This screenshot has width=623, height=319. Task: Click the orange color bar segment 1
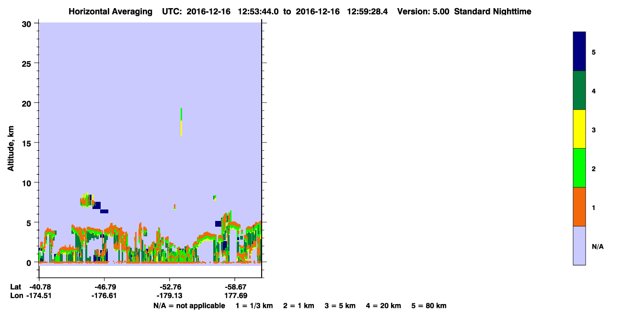579,207
